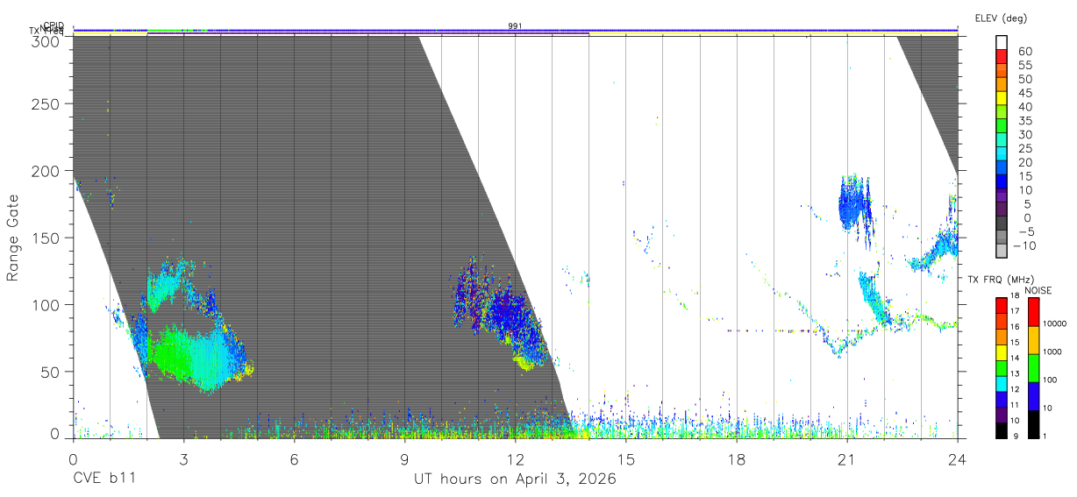
Task: Click the x-axis tick label 15
Action: pos(625,458)
